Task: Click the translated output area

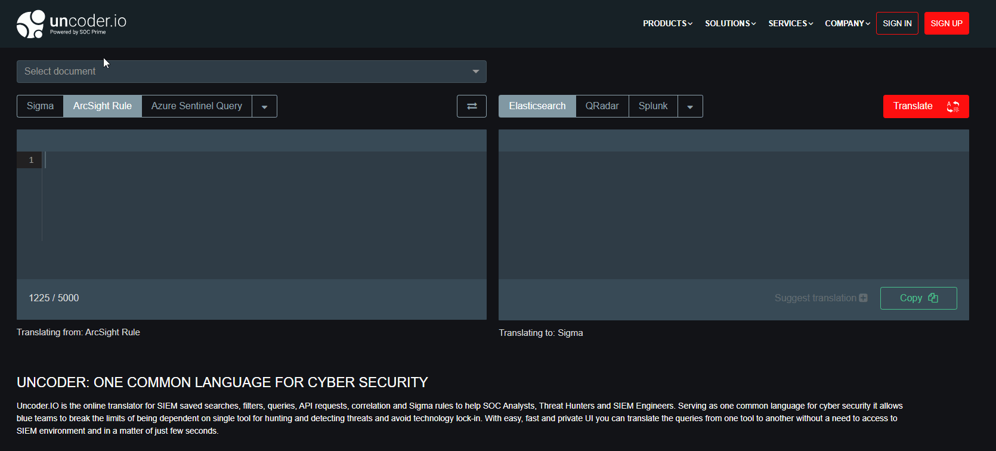Action: click(734, 215)
